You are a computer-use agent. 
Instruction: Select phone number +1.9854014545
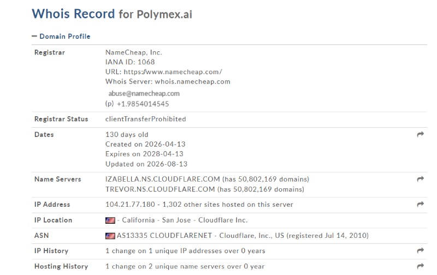pyautogui.click(x=143, y=104)
